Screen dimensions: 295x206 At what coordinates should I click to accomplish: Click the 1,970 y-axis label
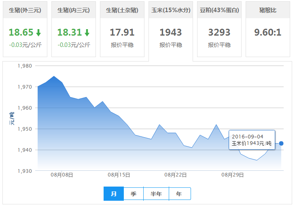[x=25, y=87]
